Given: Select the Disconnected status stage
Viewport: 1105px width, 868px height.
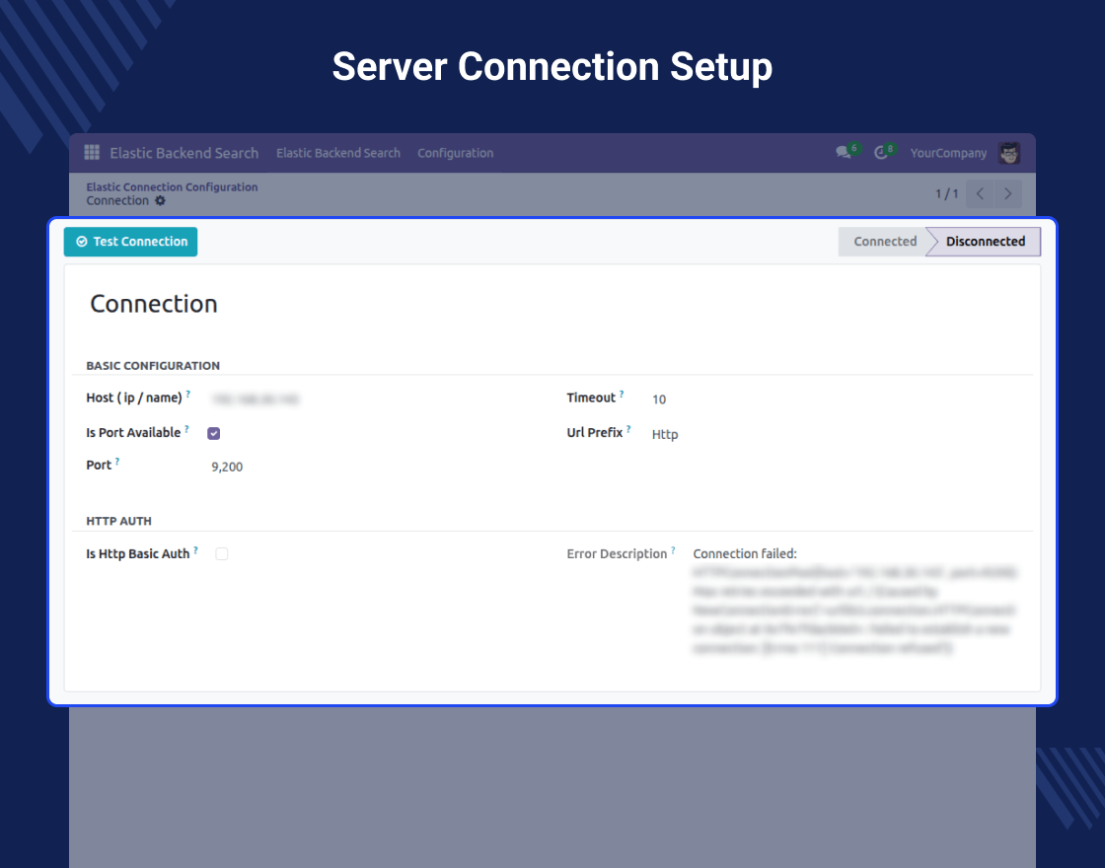Looking at the screenshot, I should click(x=985, y=242).
